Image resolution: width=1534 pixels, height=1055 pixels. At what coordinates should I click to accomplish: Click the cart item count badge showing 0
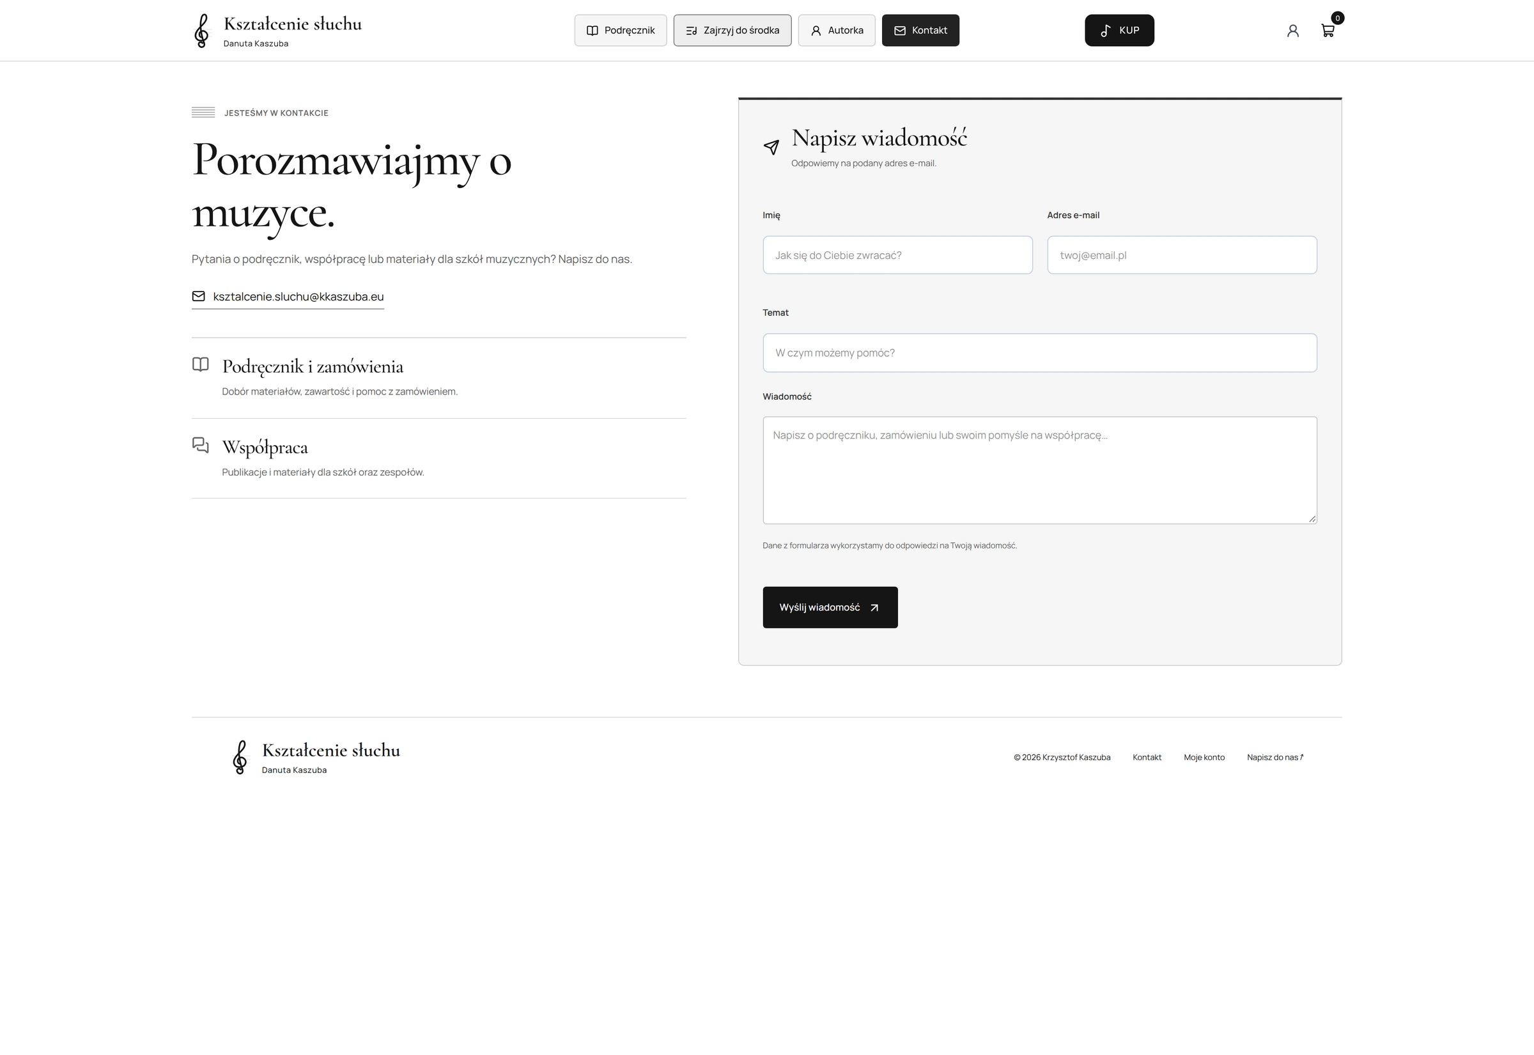tap(1337, 18)
